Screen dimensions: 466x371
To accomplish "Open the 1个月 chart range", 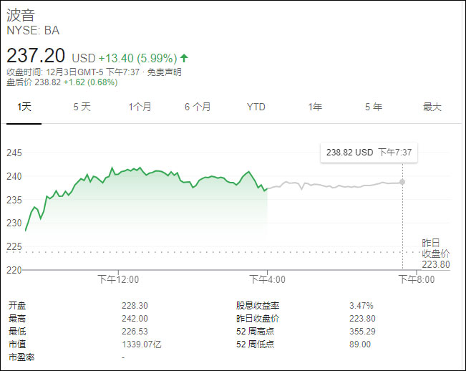I will tap(140, 107).
